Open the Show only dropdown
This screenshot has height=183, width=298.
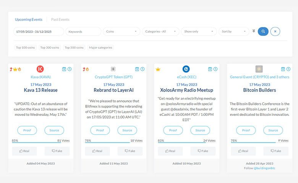(199, 32)
